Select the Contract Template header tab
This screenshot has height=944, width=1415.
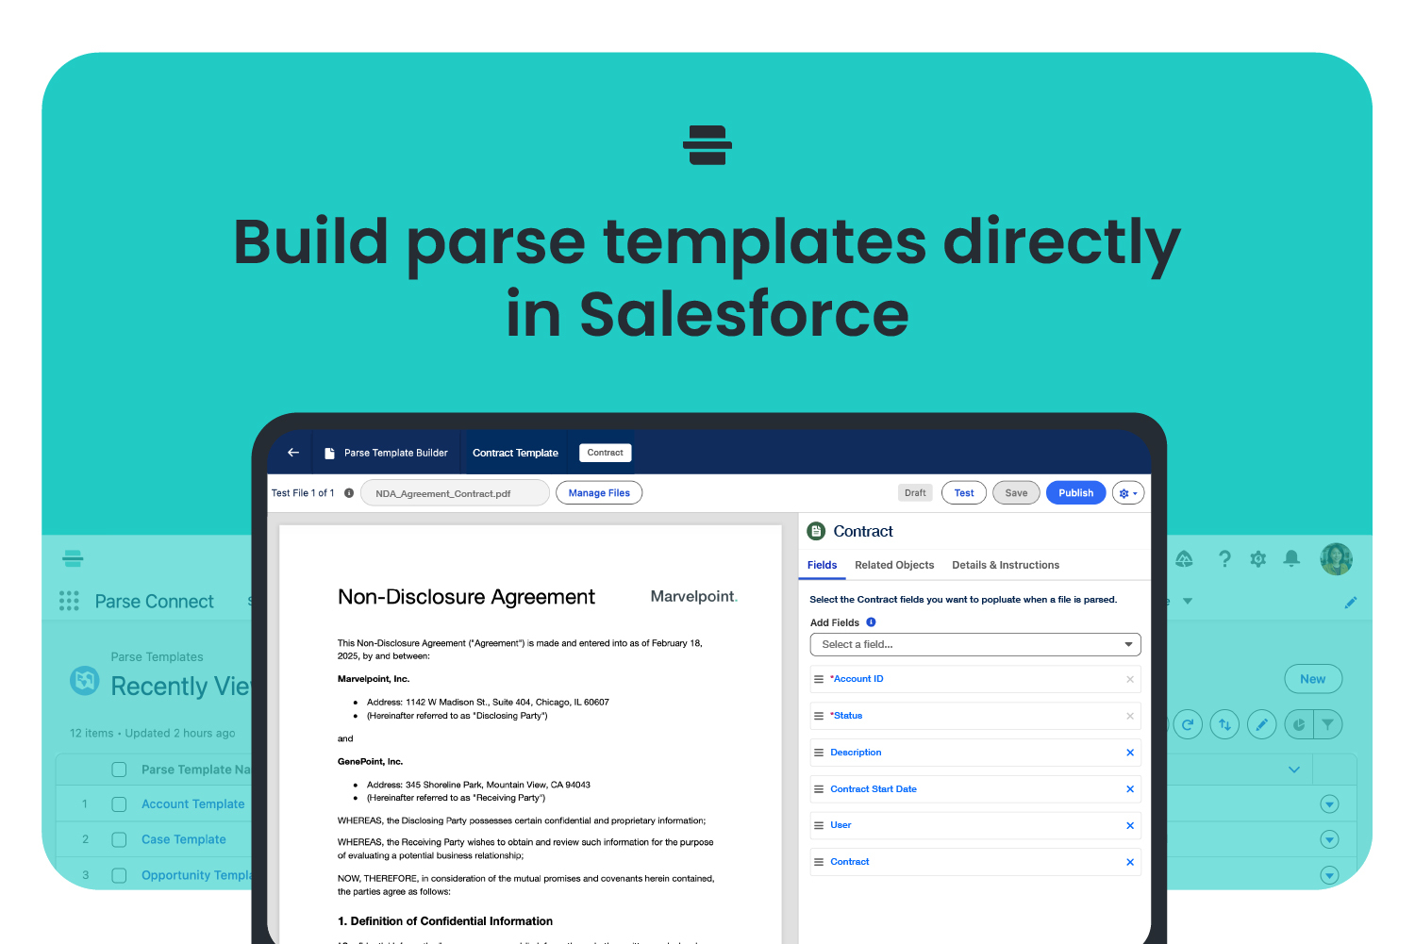pyautogui.click(x=515, y=453)
